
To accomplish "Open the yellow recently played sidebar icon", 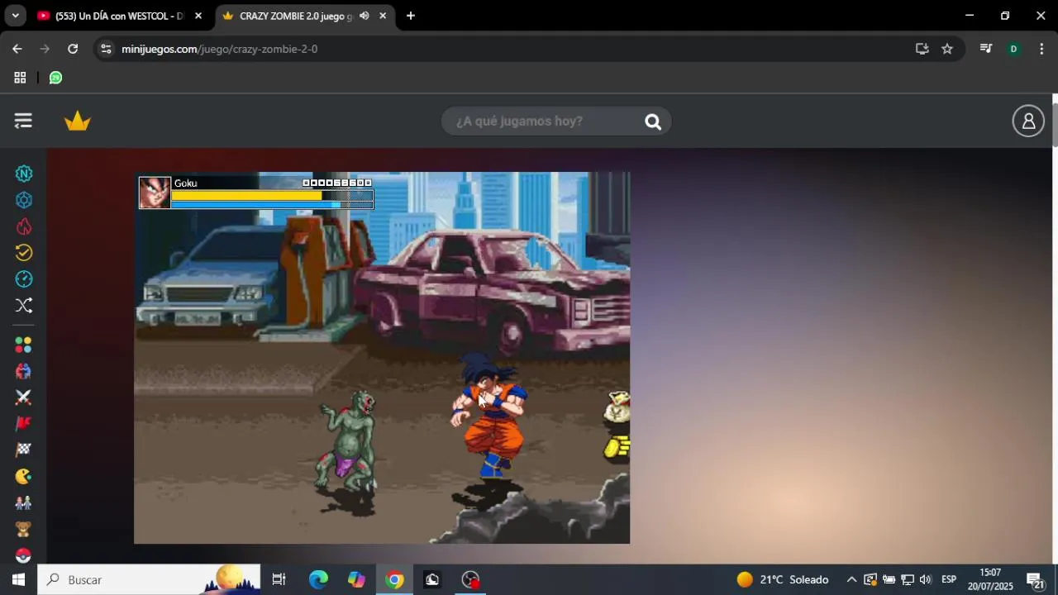I will click(24, 253).
